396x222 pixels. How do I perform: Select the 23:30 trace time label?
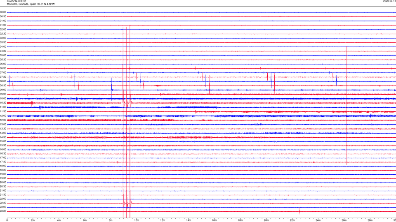click(3, 211)
